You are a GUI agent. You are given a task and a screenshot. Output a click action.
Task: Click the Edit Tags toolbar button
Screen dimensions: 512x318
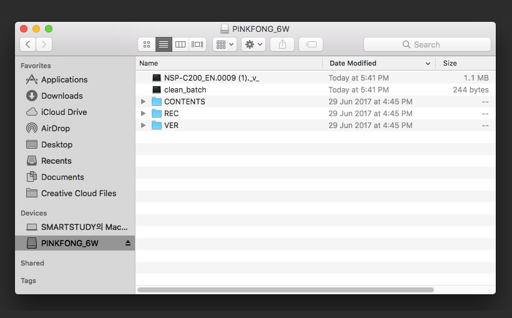pyautogui.click(x=311, y=44)
